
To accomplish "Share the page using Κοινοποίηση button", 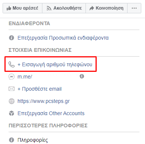I will tap(106, 8).
